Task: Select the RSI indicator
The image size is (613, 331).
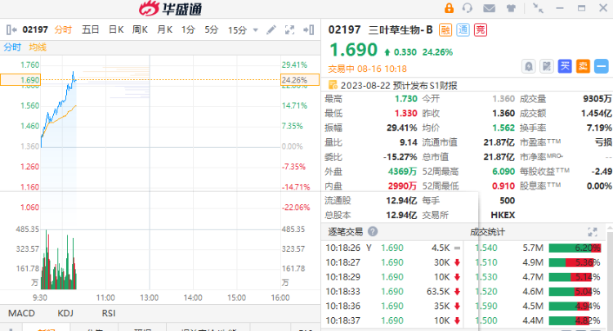Action: coord(108,313)
